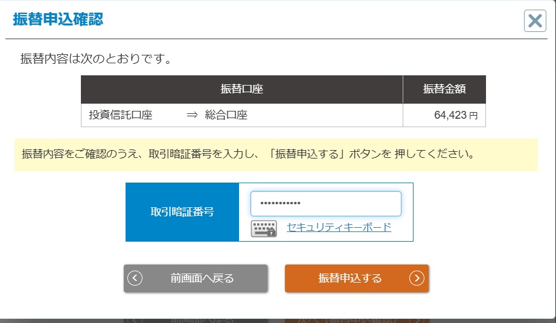Click the left chevron on the back button
Image resolution: width=556 pixels, height=323 pixels.
pyautogui.click(x=135, y=278)
